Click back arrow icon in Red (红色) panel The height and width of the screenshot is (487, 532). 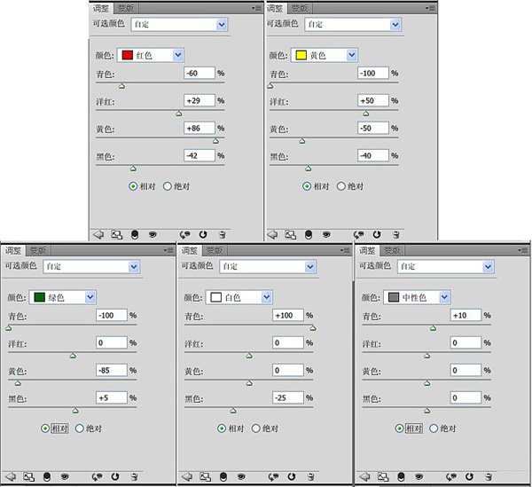98,234
